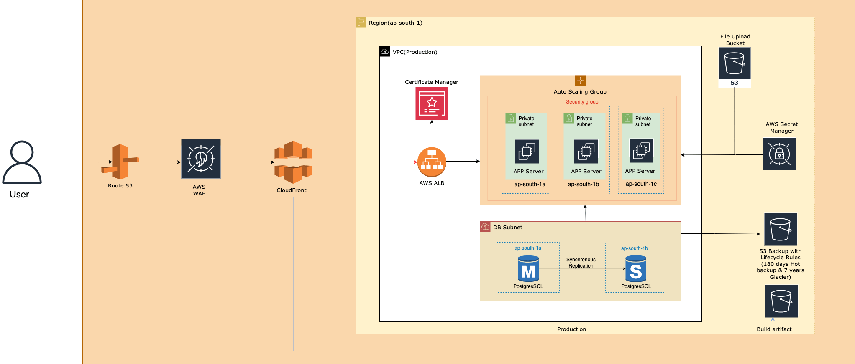The image size is (855, 364).
Task: Click the Production label below the VPC
Action: tap(572, 329)
